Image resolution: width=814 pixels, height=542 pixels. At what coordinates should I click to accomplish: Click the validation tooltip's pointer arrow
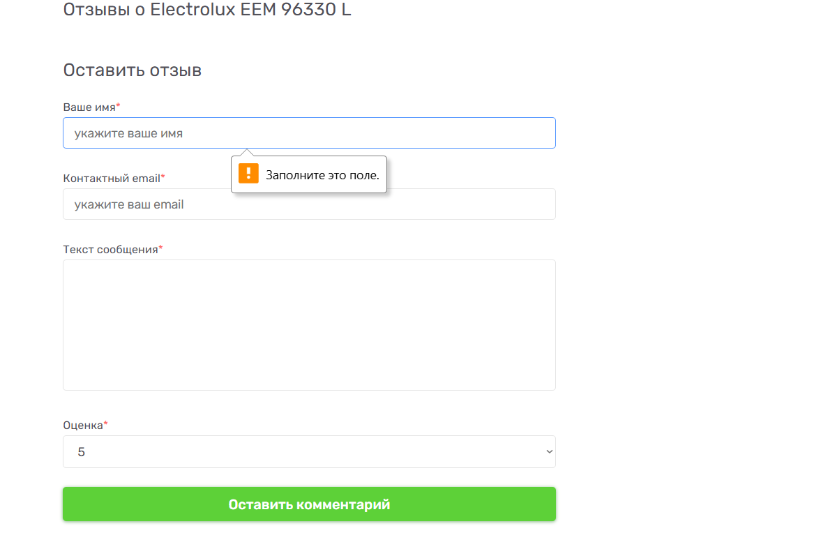tap(246, 152)
